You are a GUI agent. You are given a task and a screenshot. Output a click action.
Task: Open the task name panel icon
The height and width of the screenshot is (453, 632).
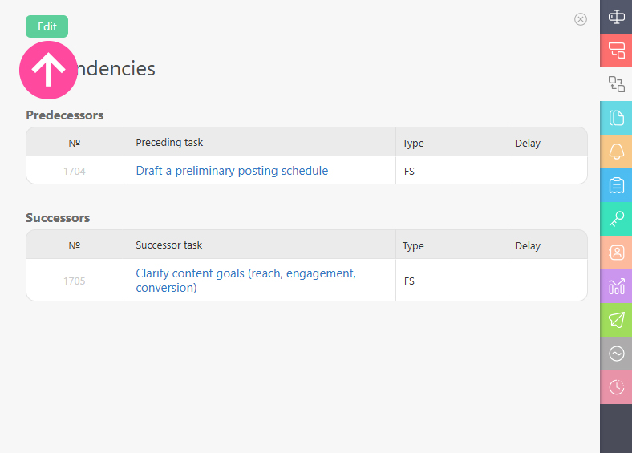coord(616,16)
